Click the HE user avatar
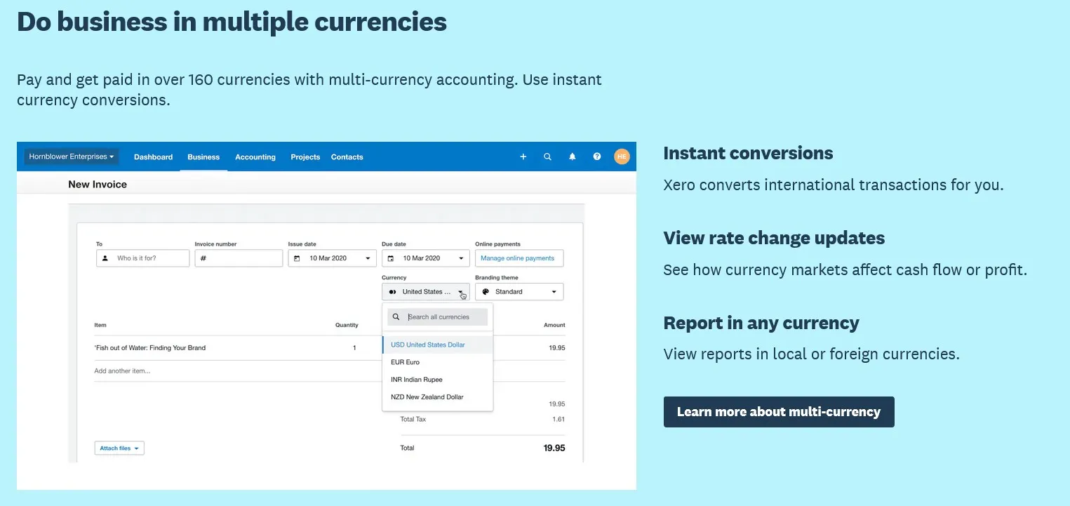Screen dimensions: 1070x506 click(x=622, y=157)
